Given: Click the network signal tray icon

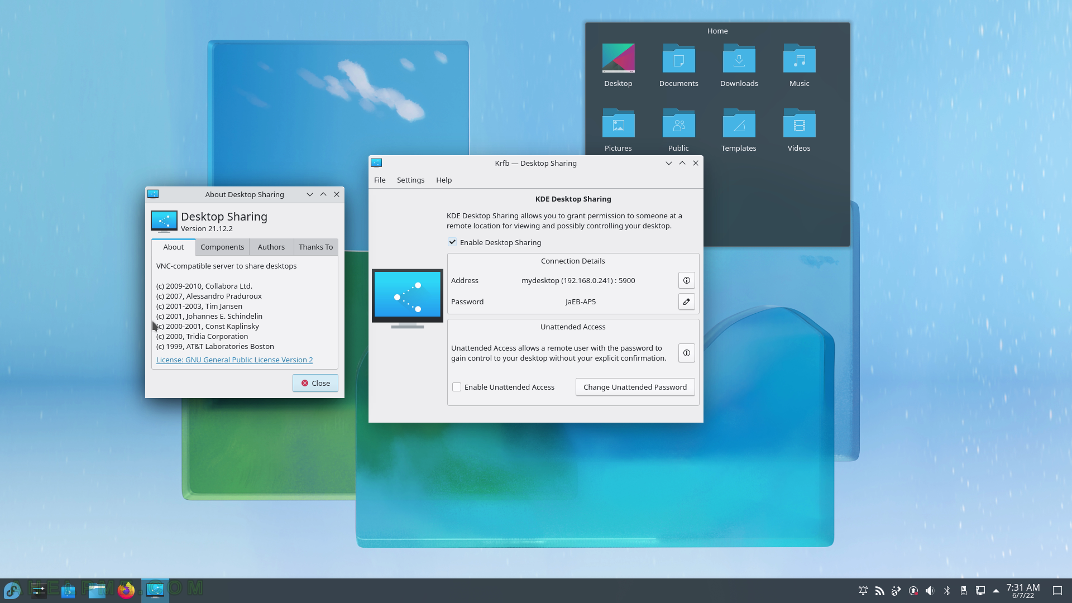Looking at the screenshot, I should (x=880, y=591).
